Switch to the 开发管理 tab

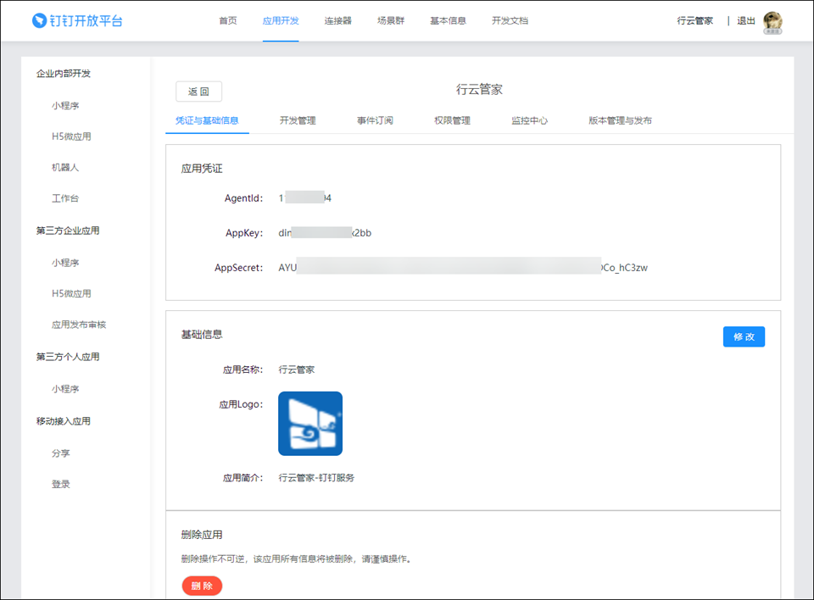298,120
